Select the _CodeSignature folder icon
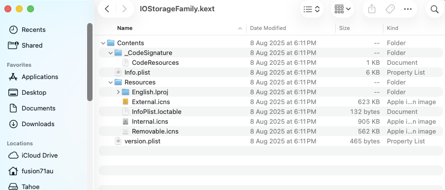 pyautogui.click(x=118, y=53)
